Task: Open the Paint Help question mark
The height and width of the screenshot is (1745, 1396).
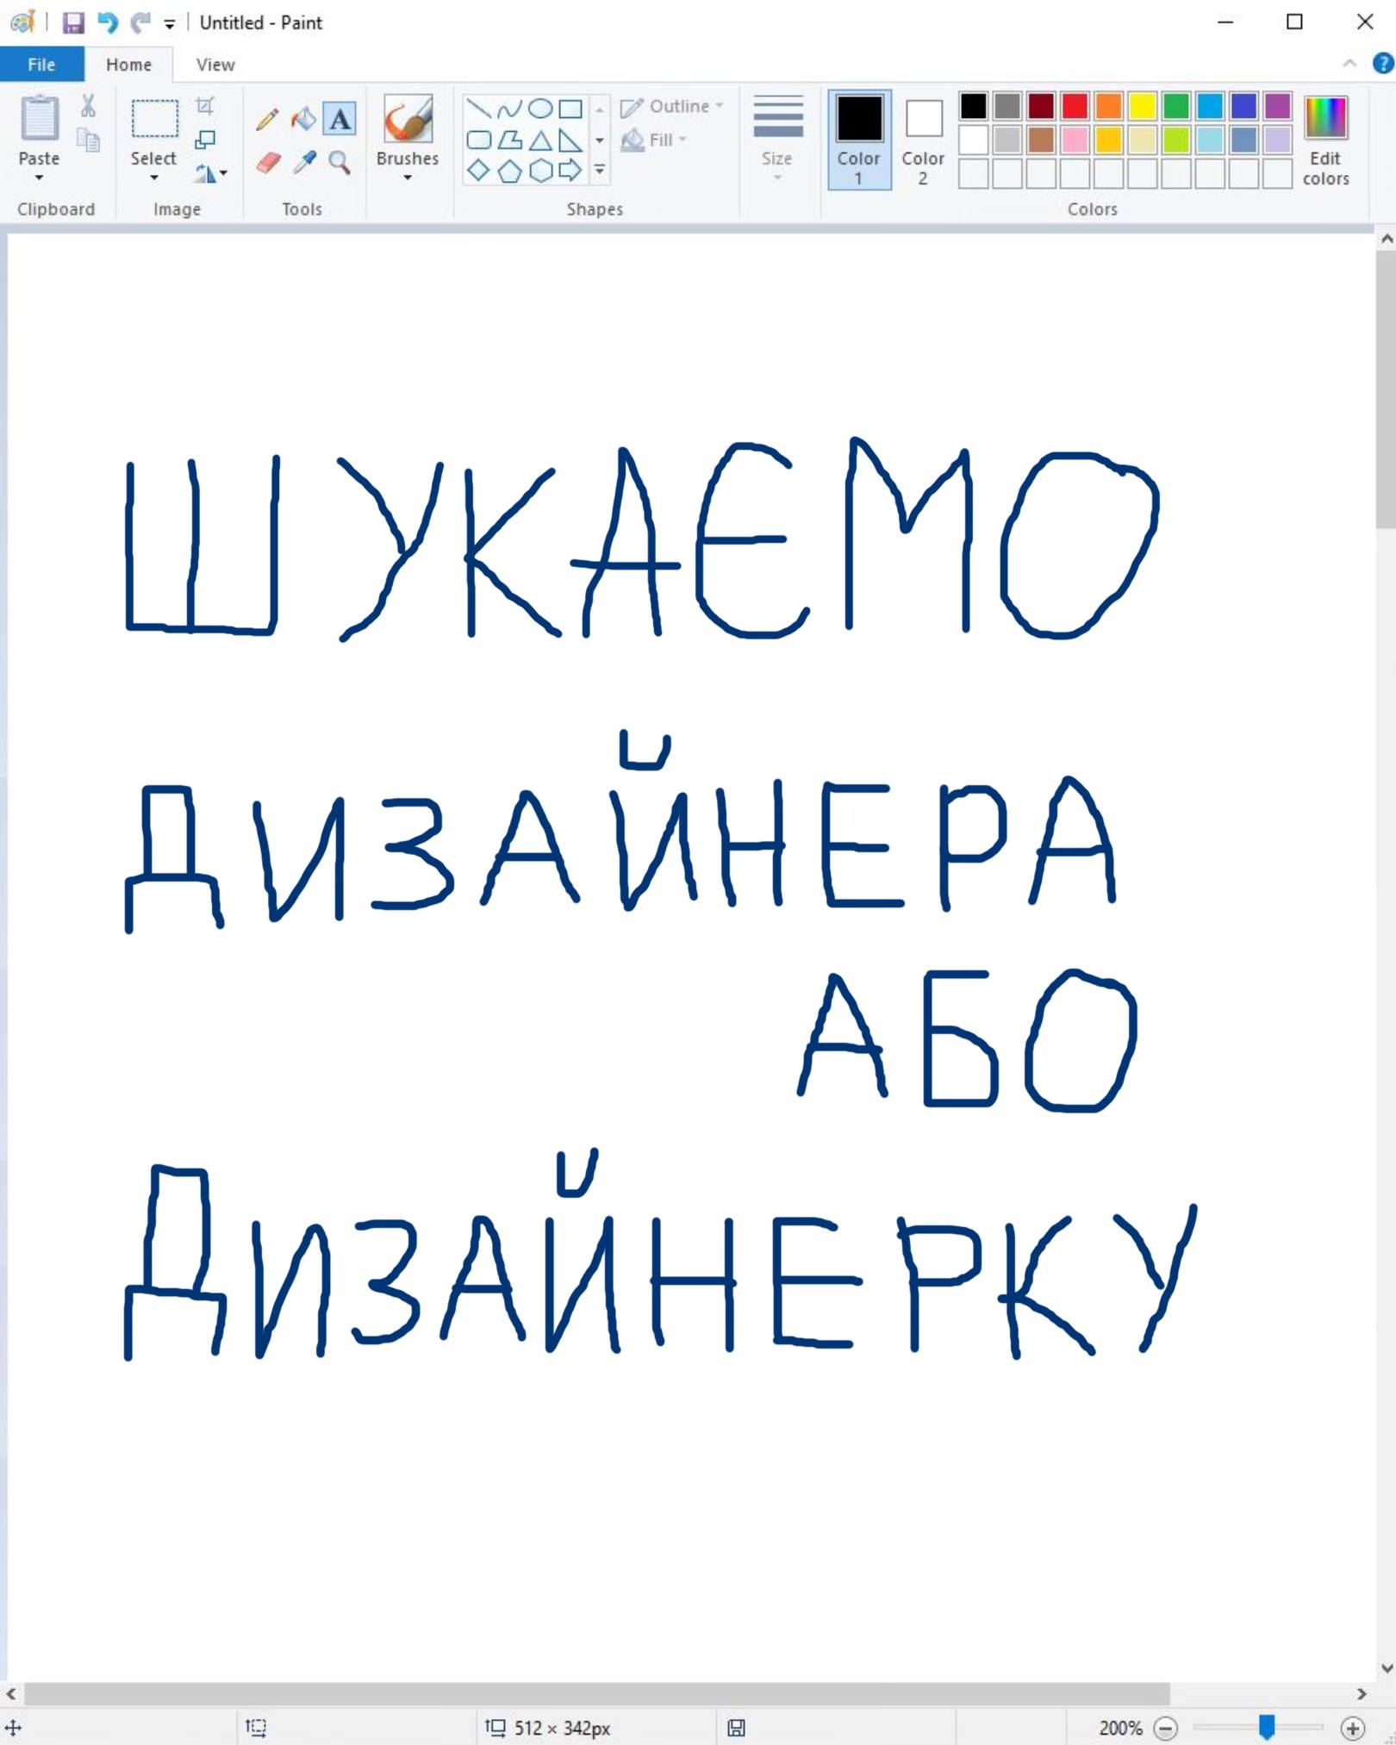Action: tap(1382, 63)
